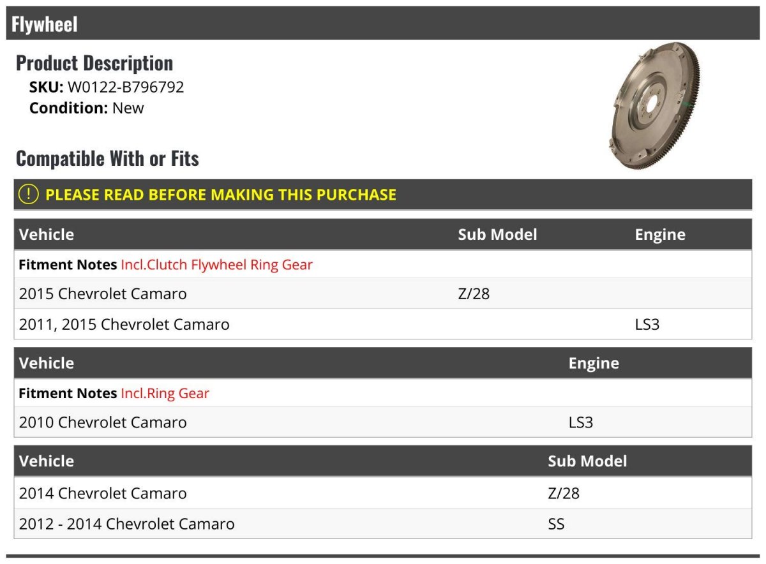
Task: Select the 2010 Chevrolet Camaro row
Action: [x=383, y=422]
